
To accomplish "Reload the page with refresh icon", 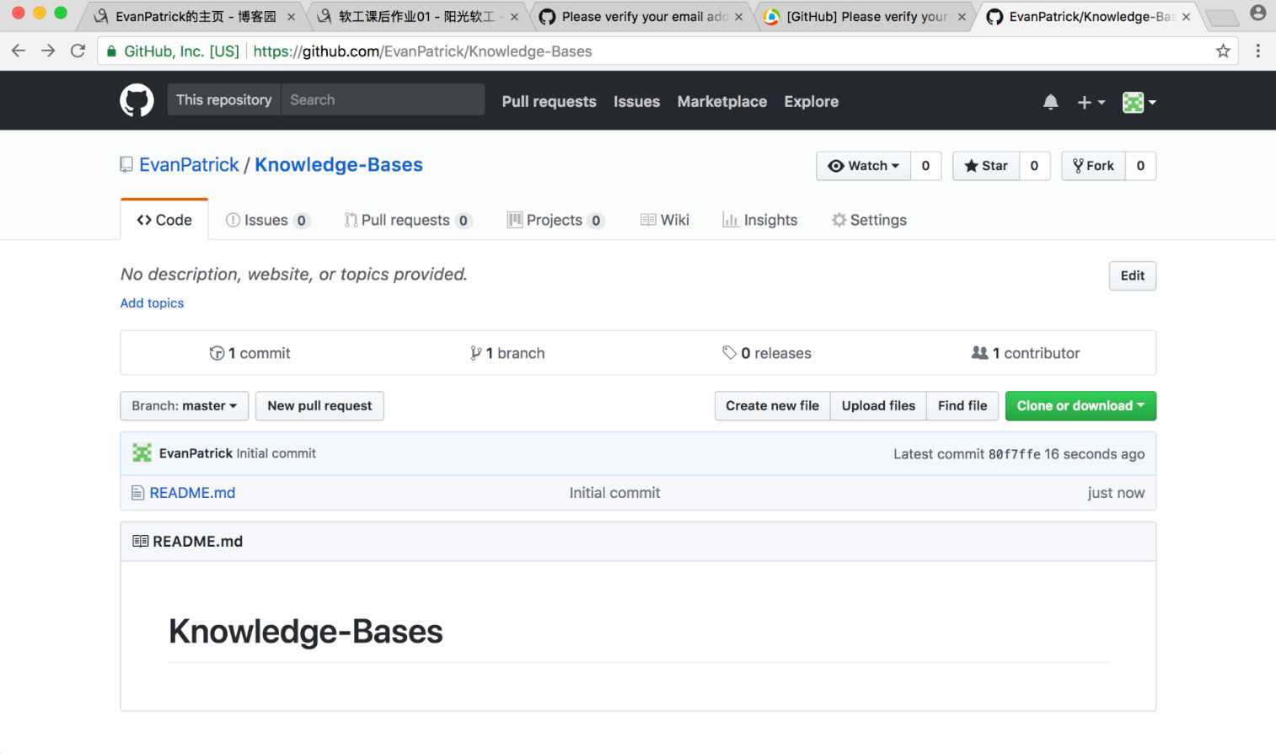I will pos(78,51).
